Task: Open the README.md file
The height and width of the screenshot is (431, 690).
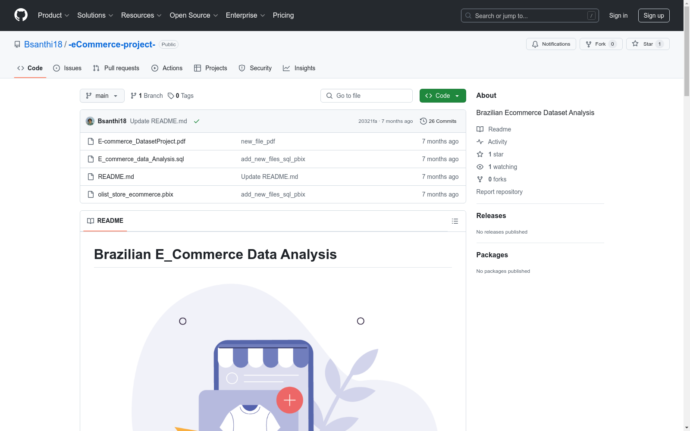Action: click(x=116, y=177)
